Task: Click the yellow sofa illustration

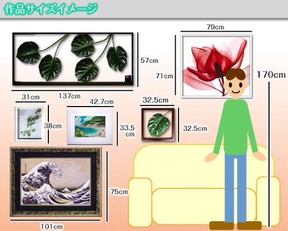Action: (x=204, y=185)
